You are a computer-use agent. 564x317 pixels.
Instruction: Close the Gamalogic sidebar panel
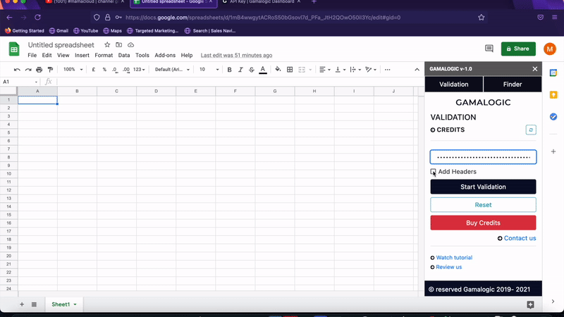click(535, 69)
